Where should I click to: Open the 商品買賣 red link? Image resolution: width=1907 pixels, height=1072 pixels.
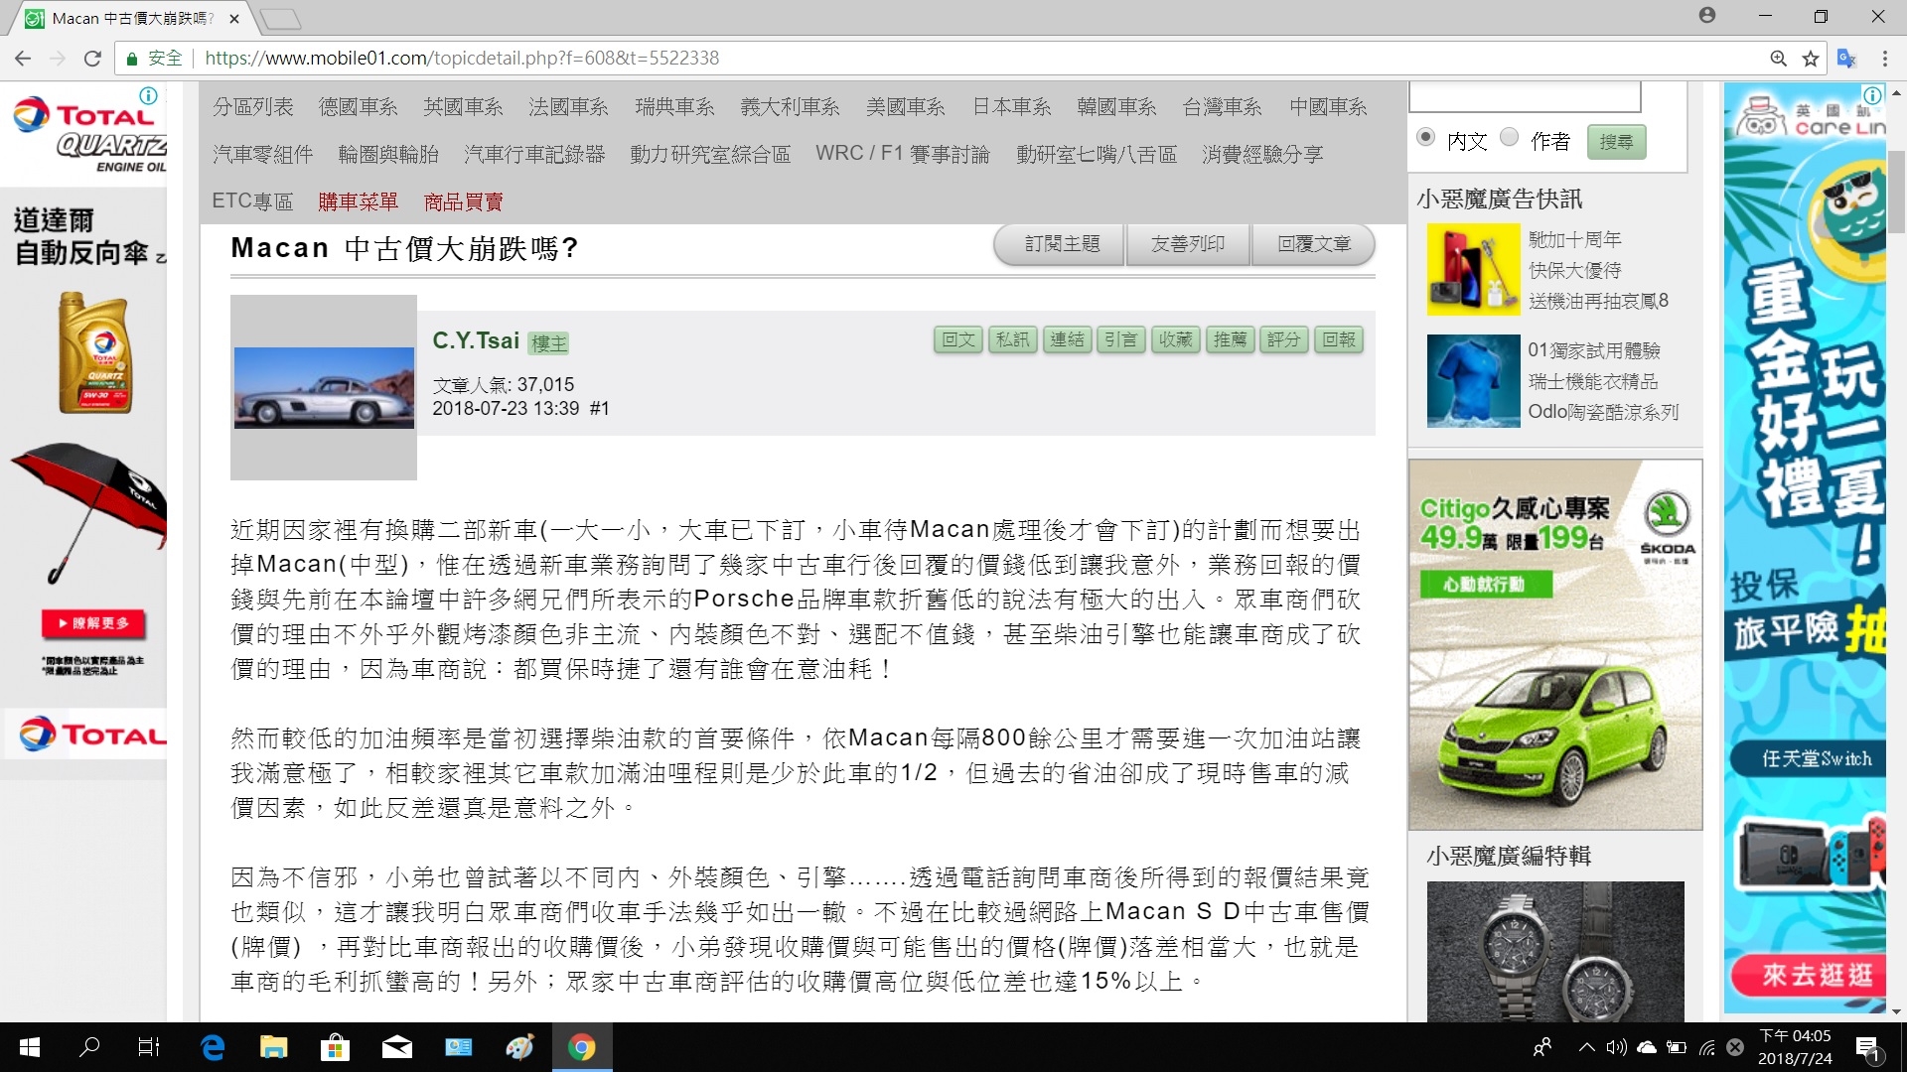[463, 202]
